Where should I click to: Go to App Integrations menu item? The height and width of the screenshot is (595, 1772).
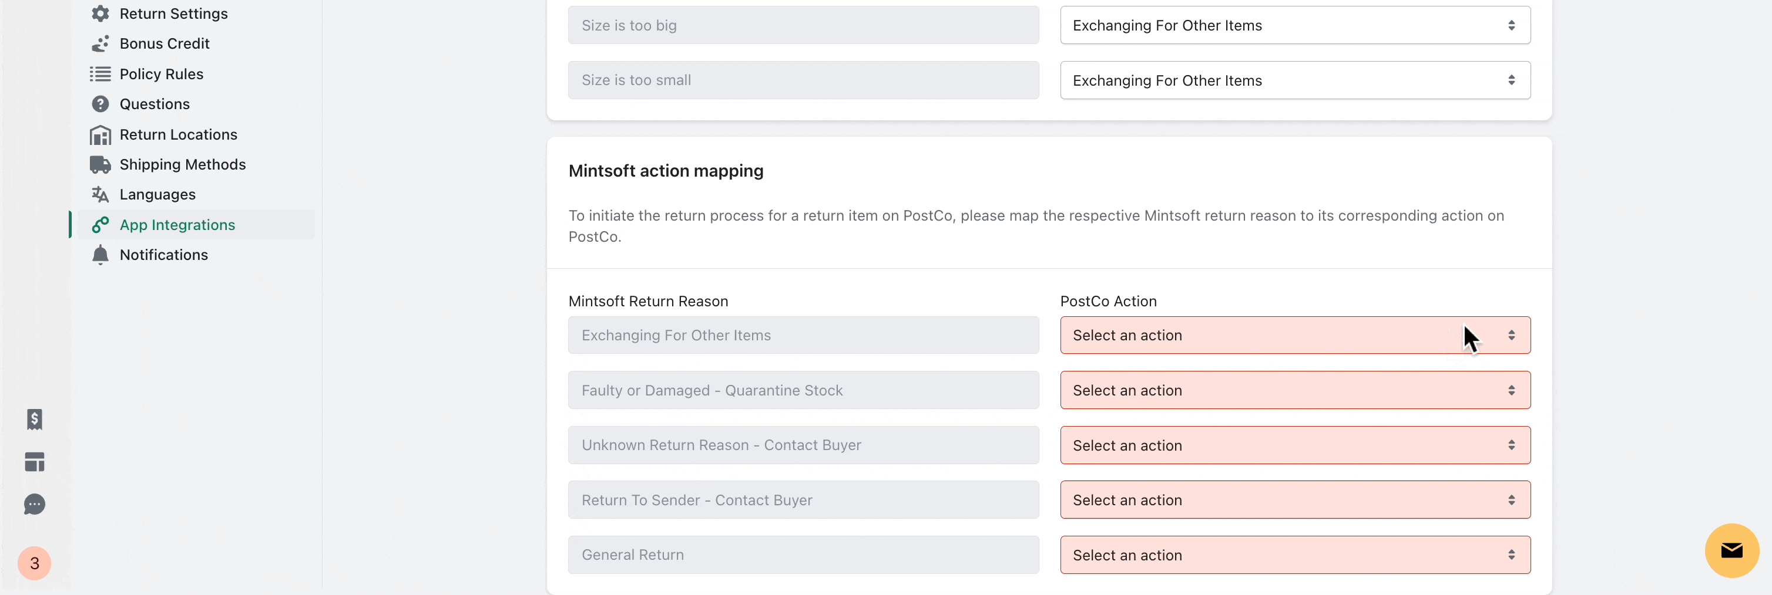coord(177,225)
